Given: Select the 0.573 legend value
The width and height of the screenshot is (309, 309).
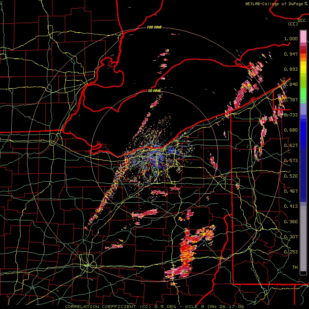Looking at the screenshot, I should tap(291, 161).
